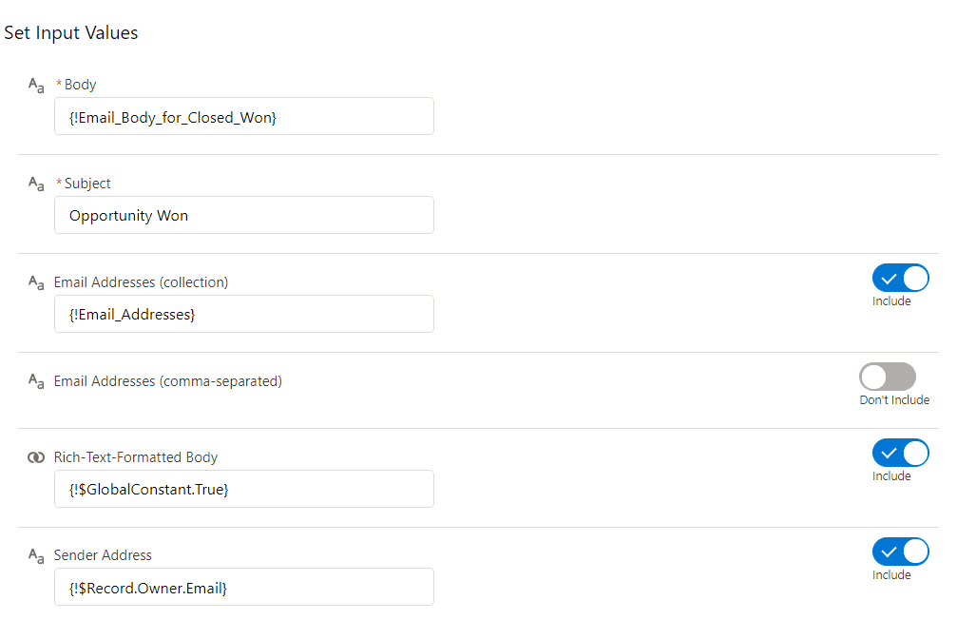Click the Email Addresses (comma-separated) label

168,381
